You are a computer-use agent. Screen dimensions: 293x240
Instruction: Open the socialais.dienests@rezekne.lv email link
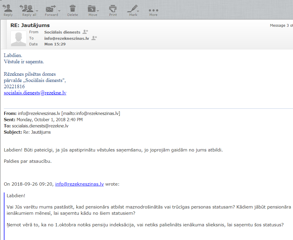click(35, 93)
